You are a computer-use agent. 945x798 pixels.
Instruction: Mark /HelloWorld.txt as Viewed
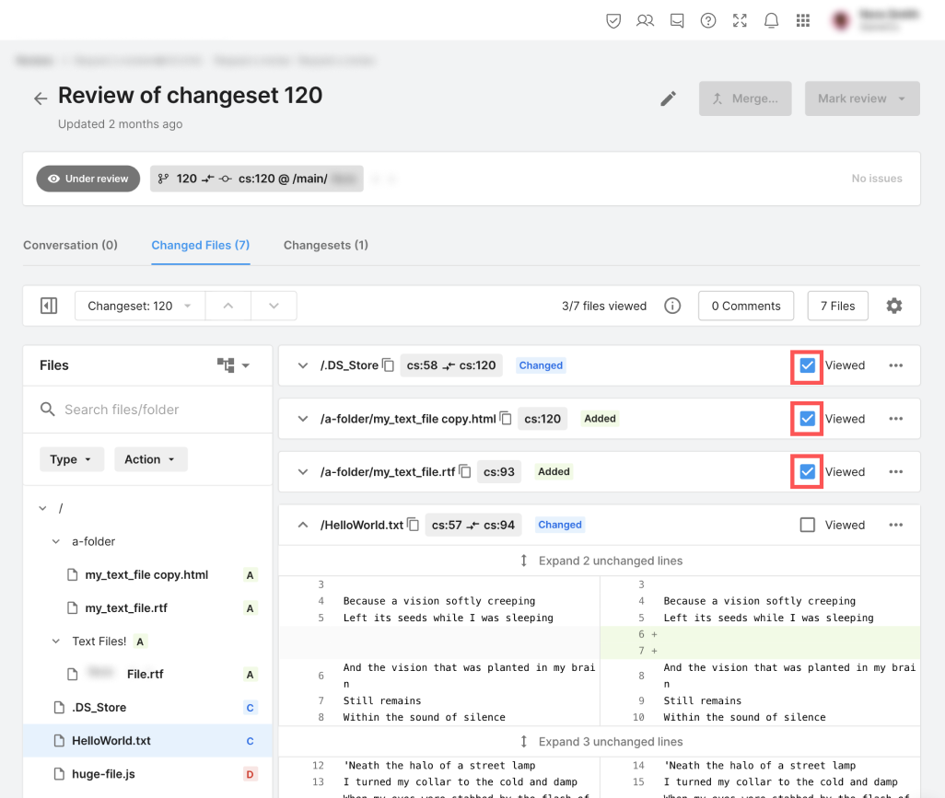[808, 525]
